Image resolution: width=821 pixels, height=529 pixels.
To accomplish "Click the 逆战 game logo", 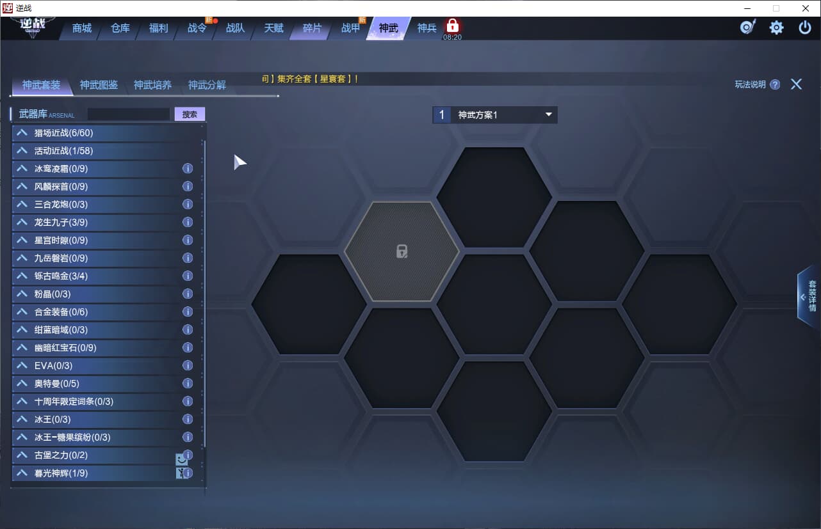I will pos(33,28).
